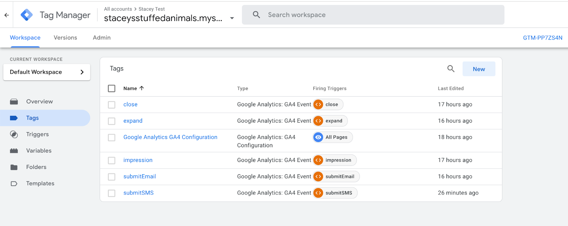Screen dimensions: 568x226
Task: Click '18 hours ago' in Configuration row
Action: coord(455,137)
